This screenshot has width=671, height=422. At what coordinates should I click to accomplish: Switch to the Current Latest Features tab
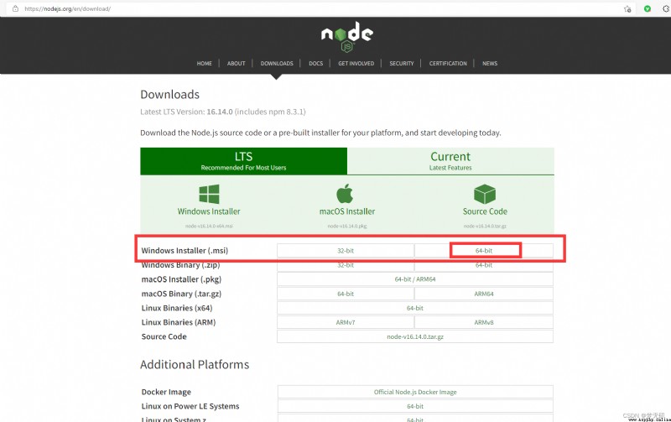pos(450,161)
